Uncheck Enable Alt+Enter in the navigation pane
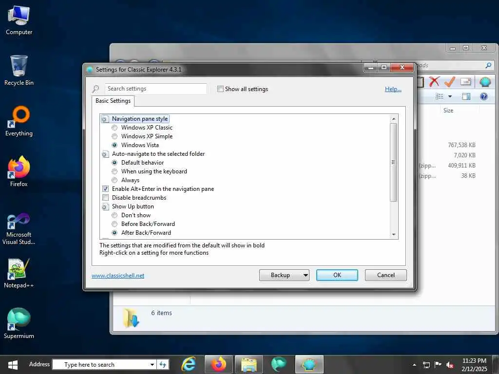 [105, 189]
